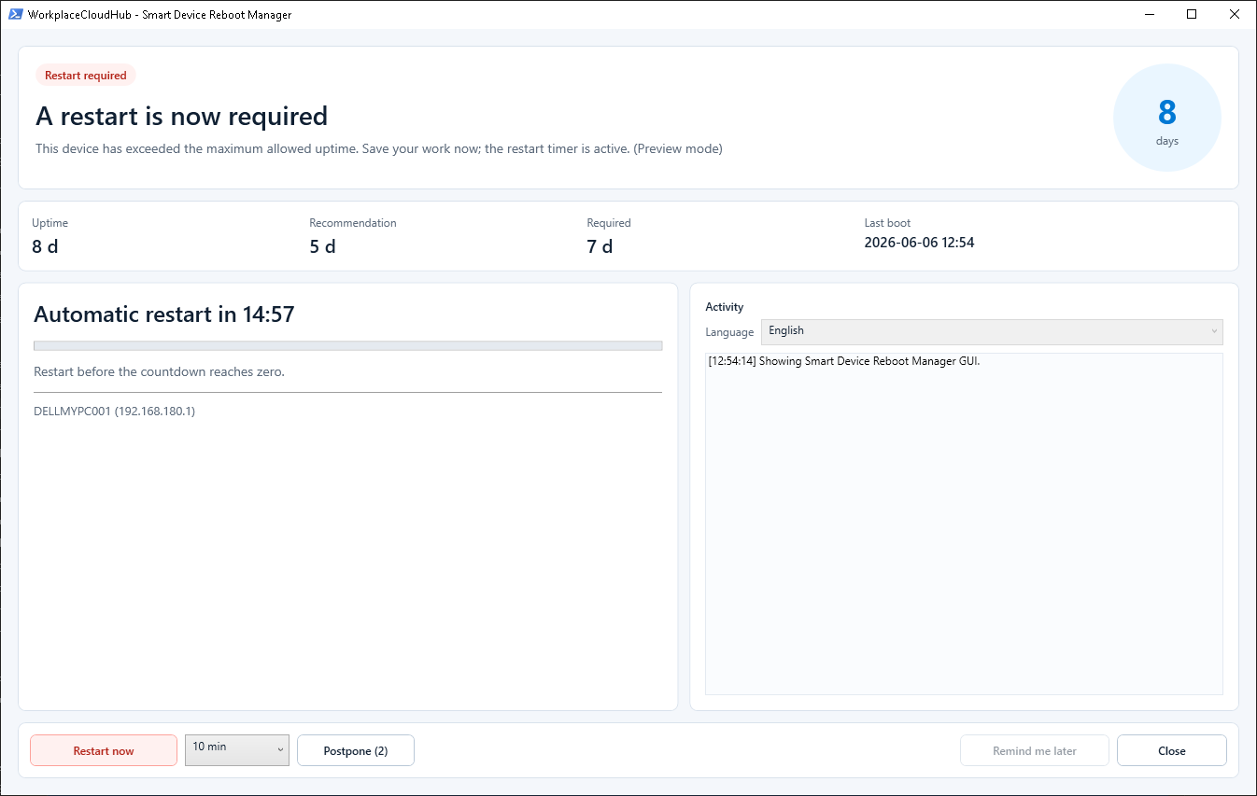1257x796 pixels.
Task: Click the device name DELLMYPC001 (192.168.180.1)
Action: 115,411
